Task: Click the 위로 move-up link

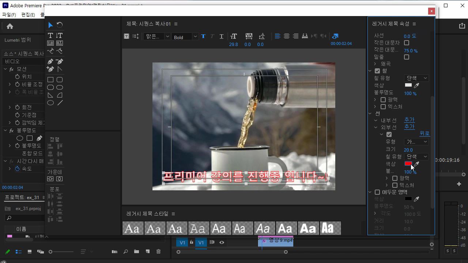Action: tap(424, 134)
